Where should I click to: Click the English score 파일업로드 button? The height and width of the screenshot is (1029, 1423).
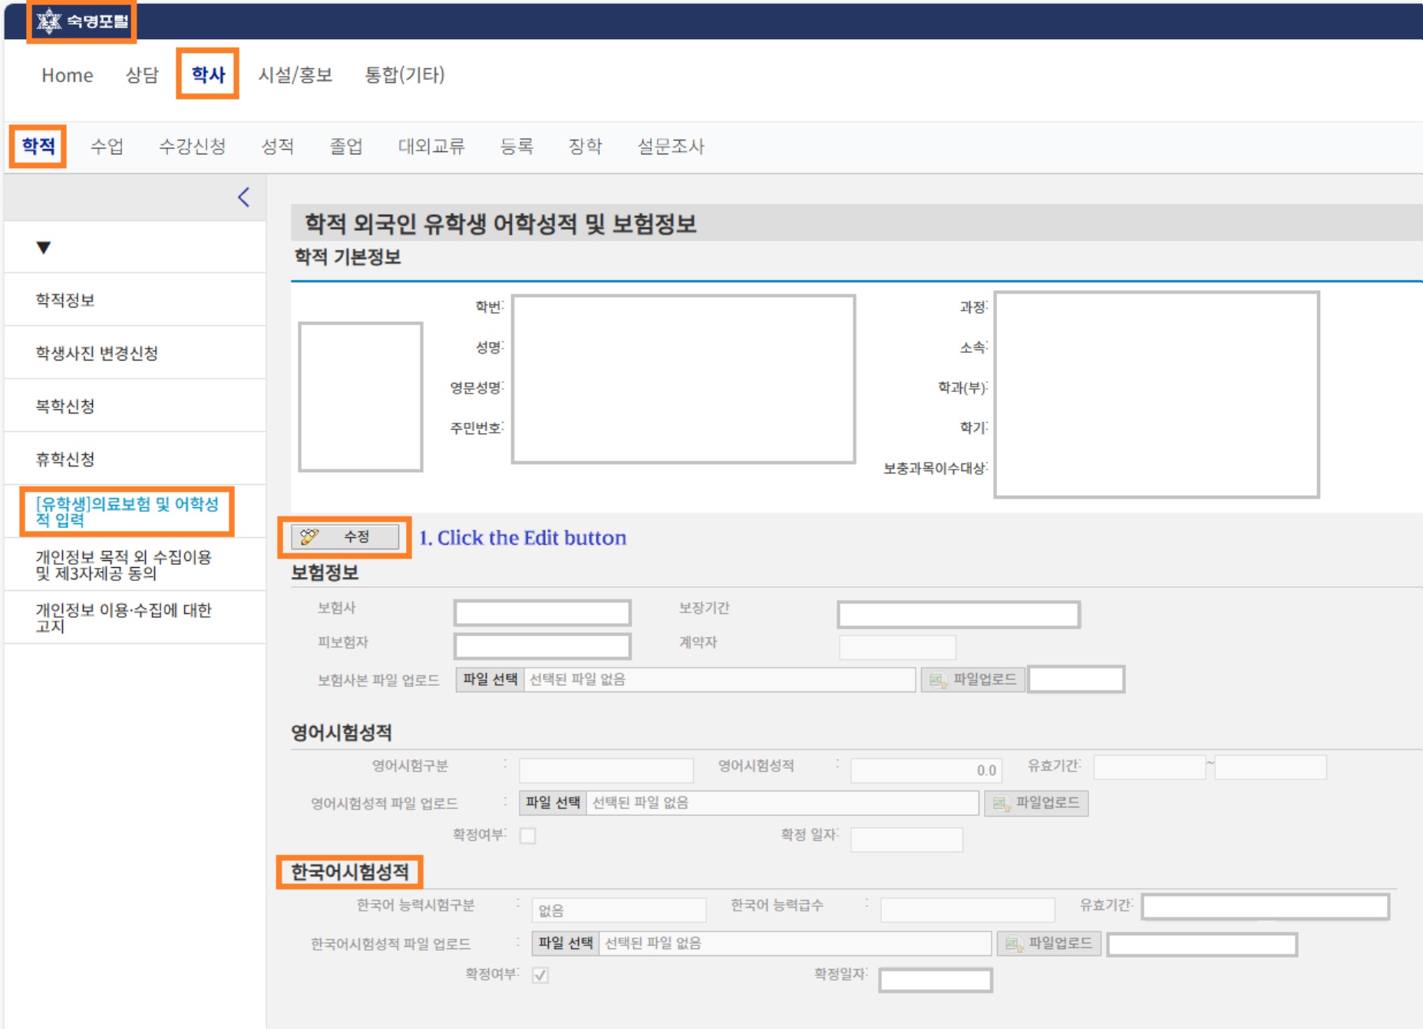1035,803
